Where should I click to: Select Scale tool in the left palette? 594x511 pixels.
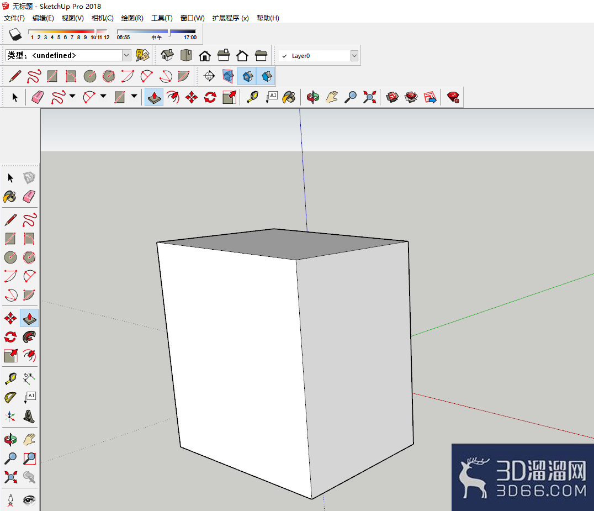pyautogui.click(x=10, y=356)
